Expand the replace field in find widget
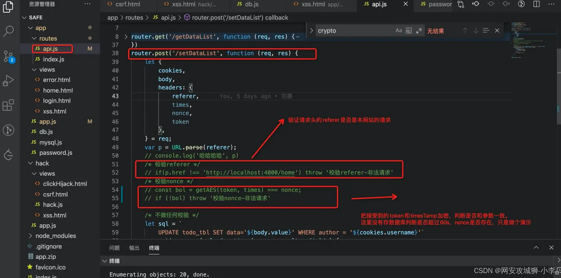This screenshot has width=561, height=278. tap(311, 31)
